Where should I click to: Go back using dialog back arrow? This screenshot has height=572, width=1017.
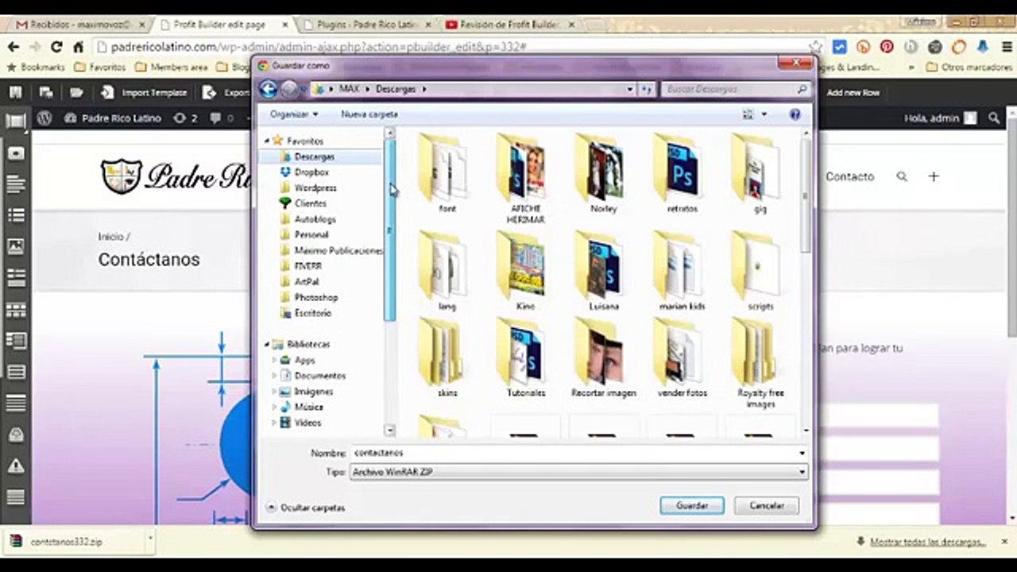pyautogui.click(x=269, y=89)
